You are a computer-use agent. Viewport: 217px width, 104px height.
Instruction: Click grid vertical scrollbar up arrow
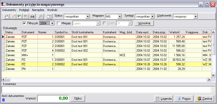tap(213, 32)
